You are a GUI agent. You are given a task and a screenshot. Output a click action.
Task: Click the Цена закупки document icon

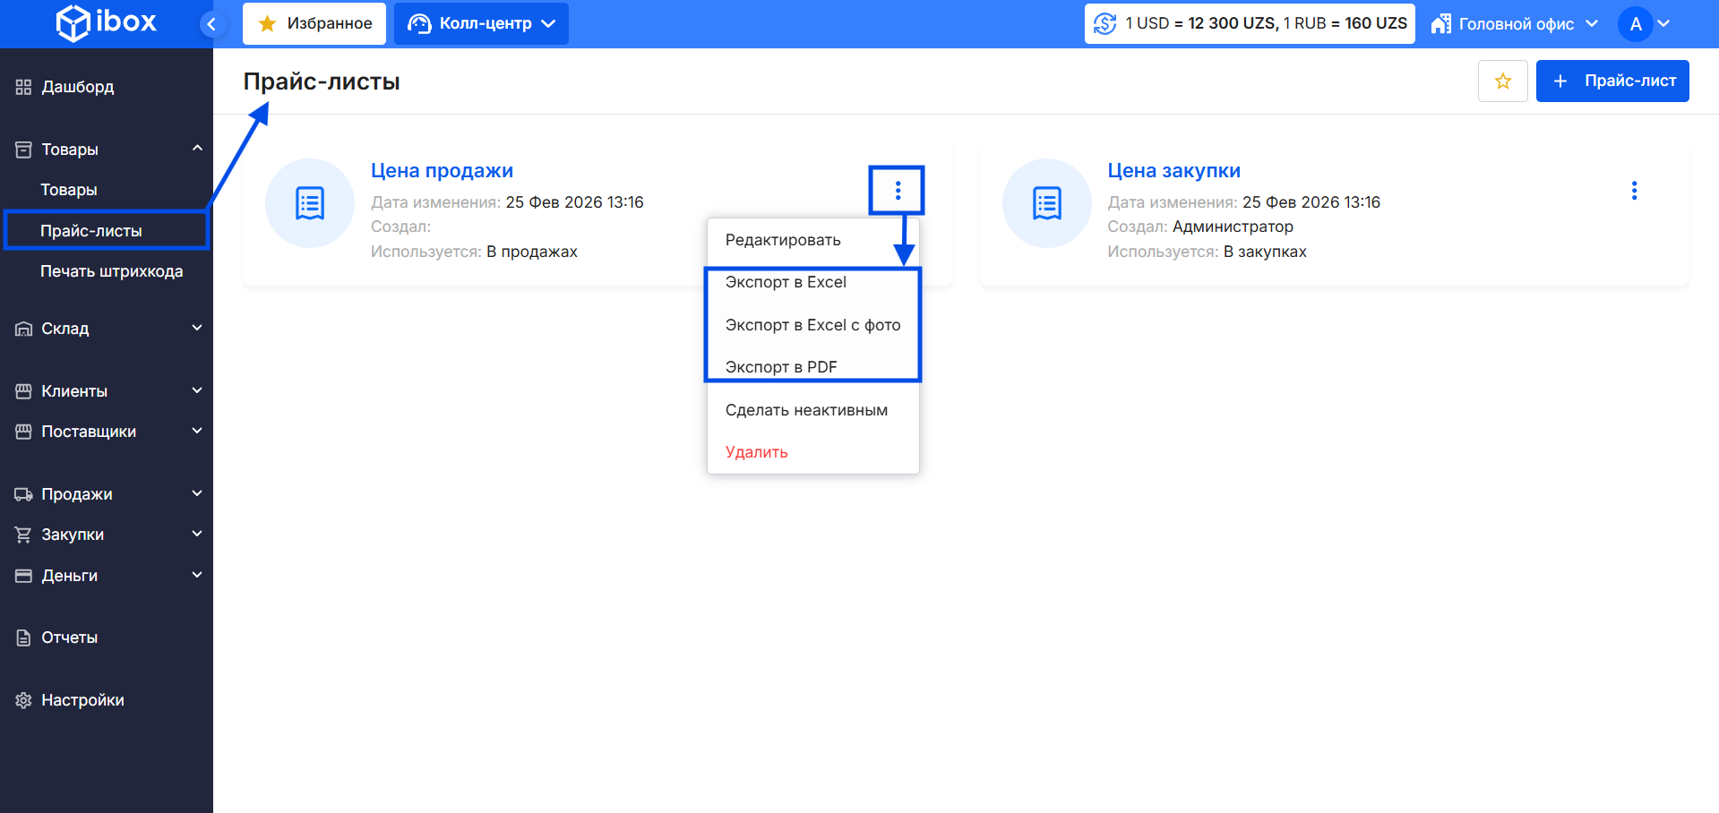tap(1046, 203)
